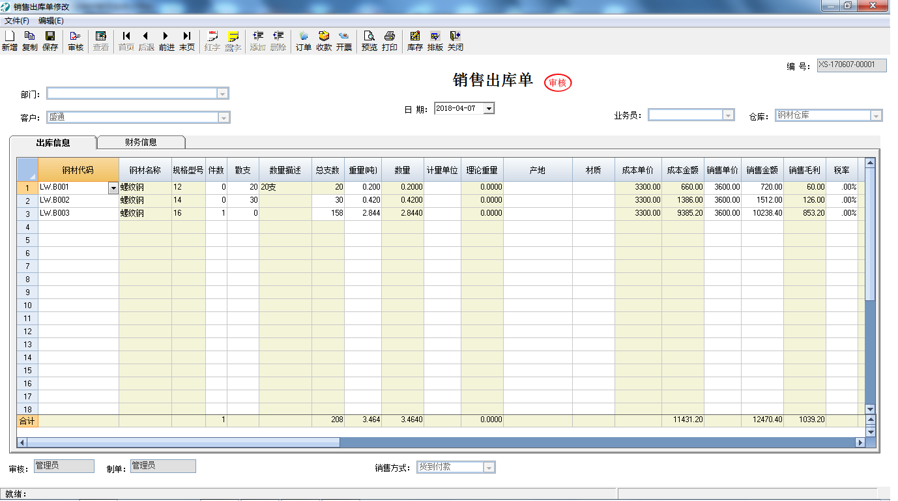The image size is (898, 501).
Task: Select row header number 2
Action: coord(27,201)
